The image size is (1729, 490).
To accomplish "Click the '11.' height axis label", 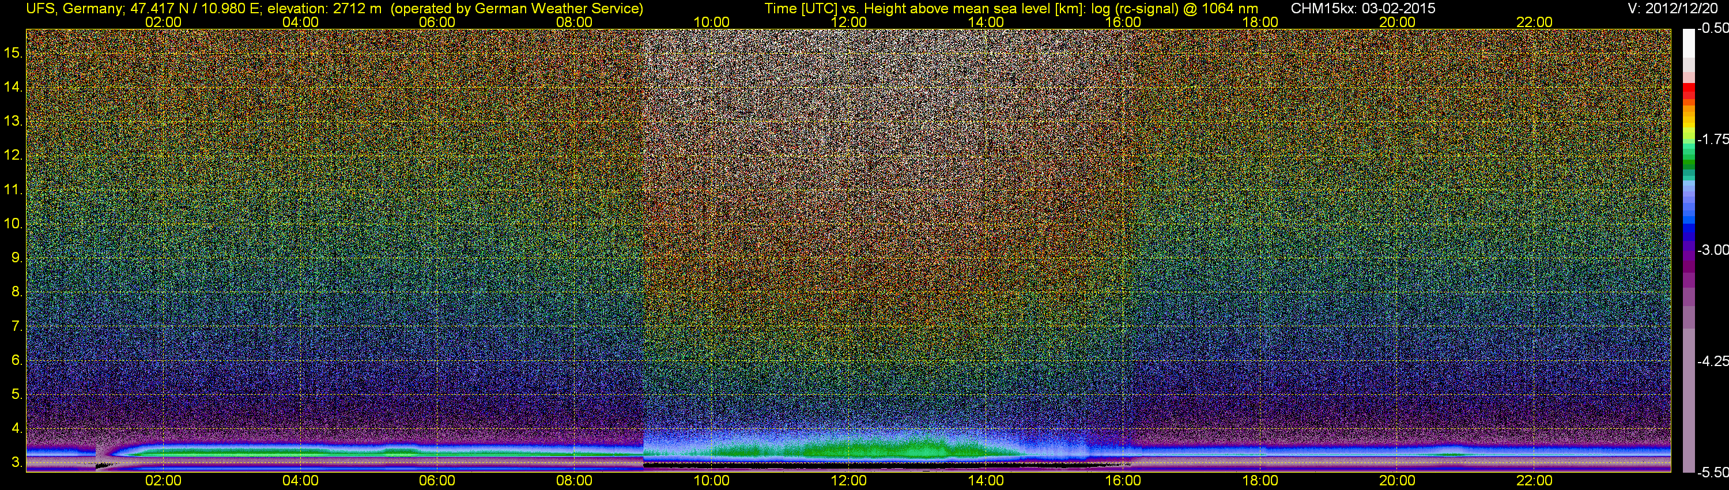I will [x=13, y=189].
